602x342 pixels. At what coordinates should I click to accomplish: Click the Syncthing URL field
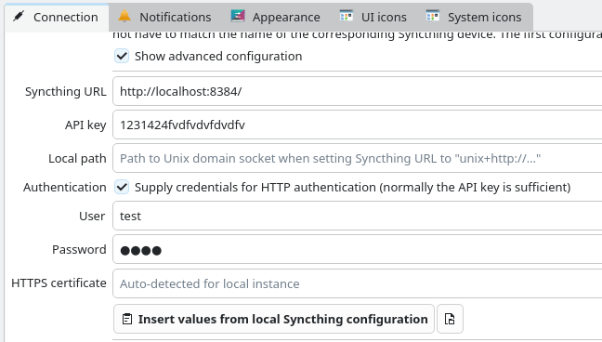click(357, 91)
